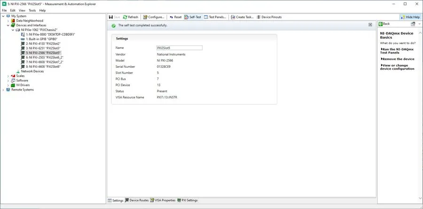Click the VISA resource PXI7::13::INSTR
Viewport: 423px width, 209px height.
point(167,97)
